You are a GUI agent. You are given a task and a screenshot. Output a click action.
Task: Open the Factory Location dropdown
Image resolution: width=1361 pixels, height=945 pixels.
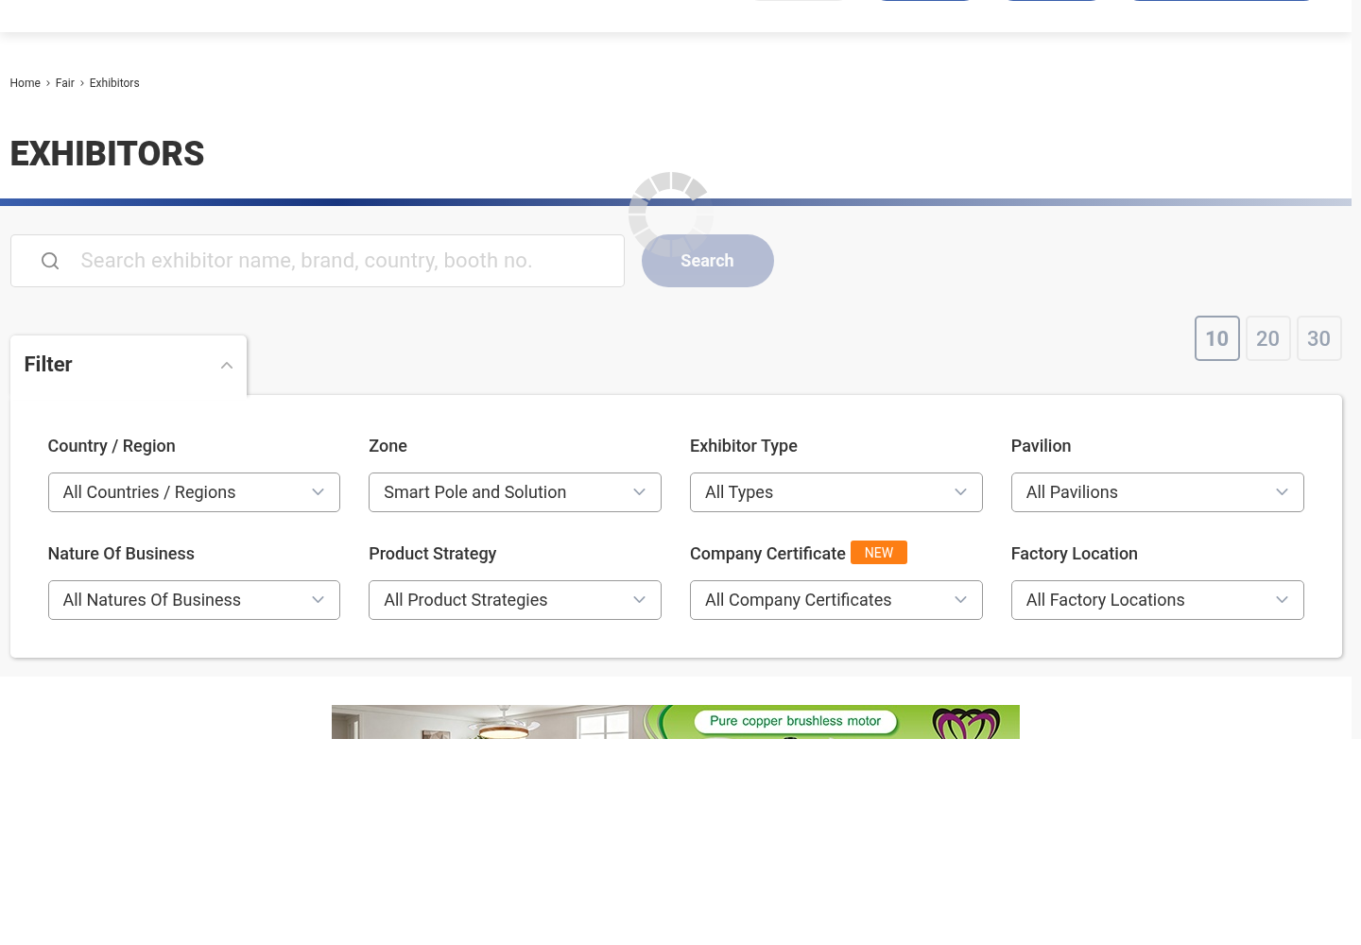tap(1158, 600)
